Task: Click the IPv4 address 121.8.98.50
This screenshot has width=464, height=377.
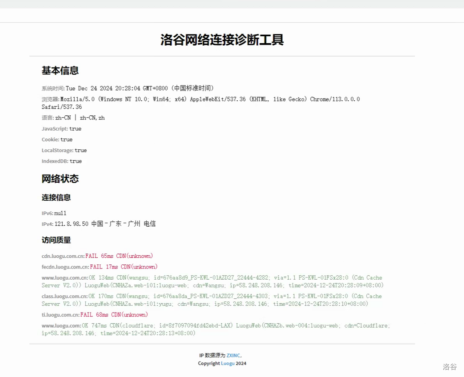Action: tap(72, 224)
